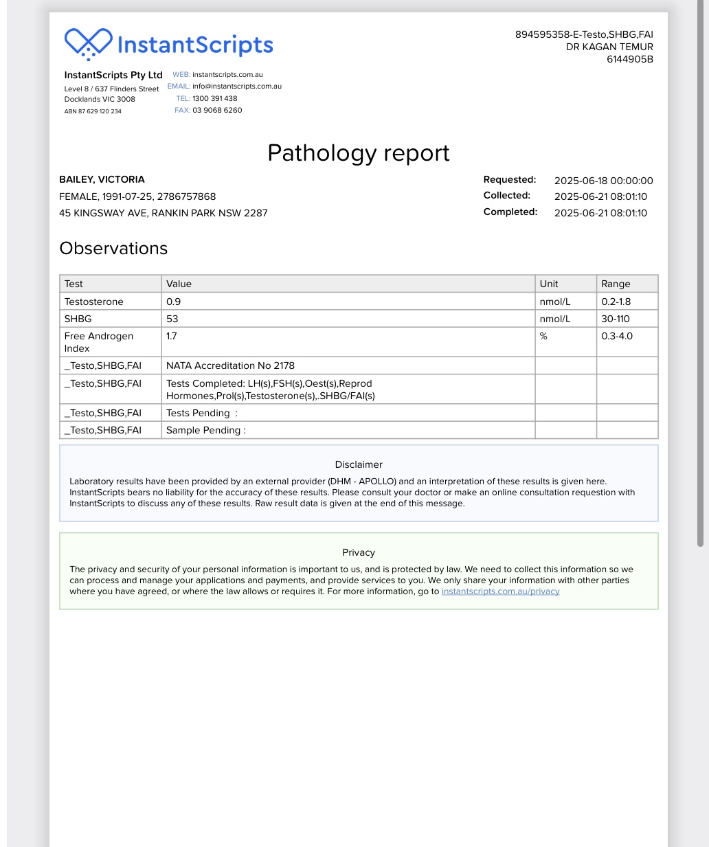Click the NATA Accreditation No 2178 cell
The height and width of the screenshot is (847, 709).
tap(230, 365)
